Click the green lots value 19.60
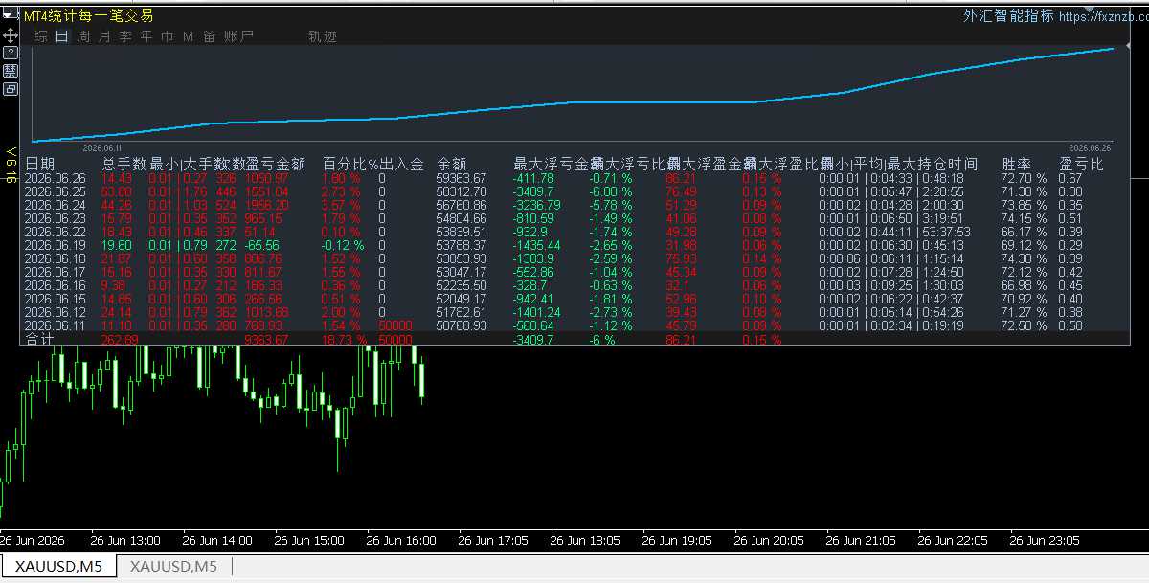The image size is (1149, 583). (x=117, y=246)
